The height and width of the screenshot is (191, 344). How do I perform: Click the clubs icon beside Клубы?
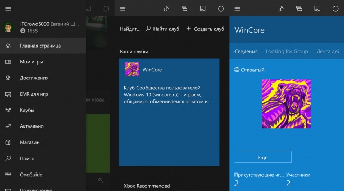coord(8,110)
